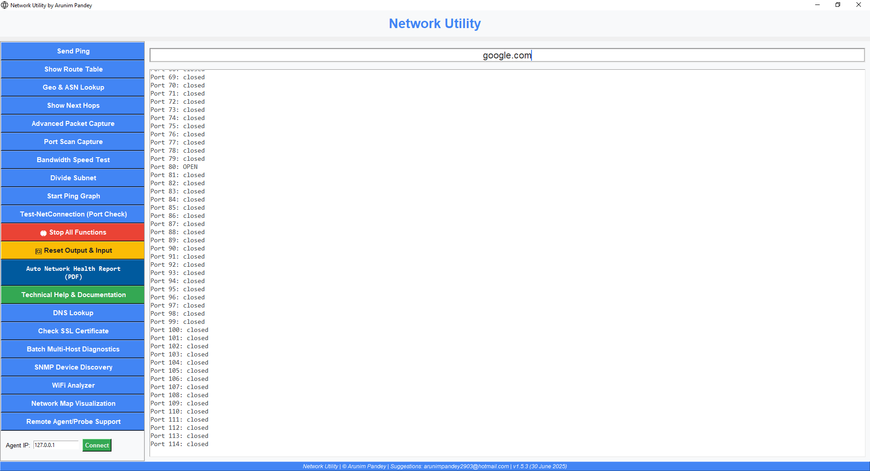This screenshot has width=870, height=471.
Task: Click Show Next Hops
Action: pos(73,106)
